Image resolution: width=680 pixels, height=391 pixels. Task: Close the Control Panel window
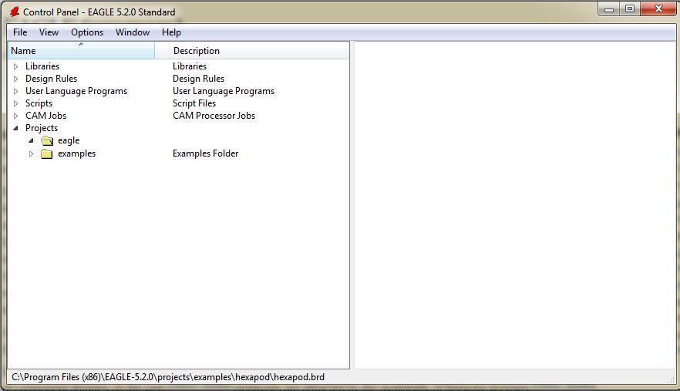click(x=658, y=9)
